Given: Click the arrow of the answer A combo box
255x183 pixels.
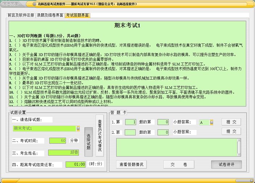Looking at the screenshot, I should 212,122.
